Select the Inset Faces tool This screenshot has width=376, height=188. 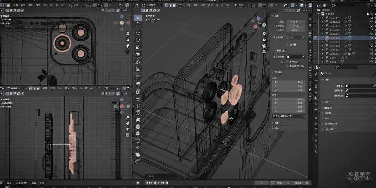tap(138, 92)
